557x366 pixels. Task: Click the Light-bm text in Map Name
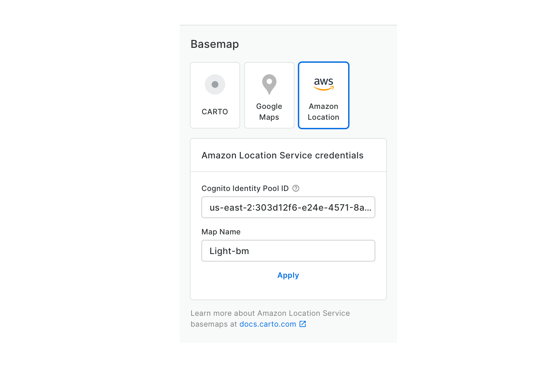[229, 251]
